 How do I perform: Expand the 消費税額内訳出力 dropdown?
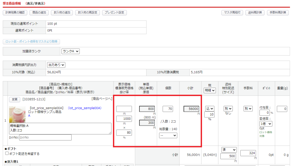56,65
